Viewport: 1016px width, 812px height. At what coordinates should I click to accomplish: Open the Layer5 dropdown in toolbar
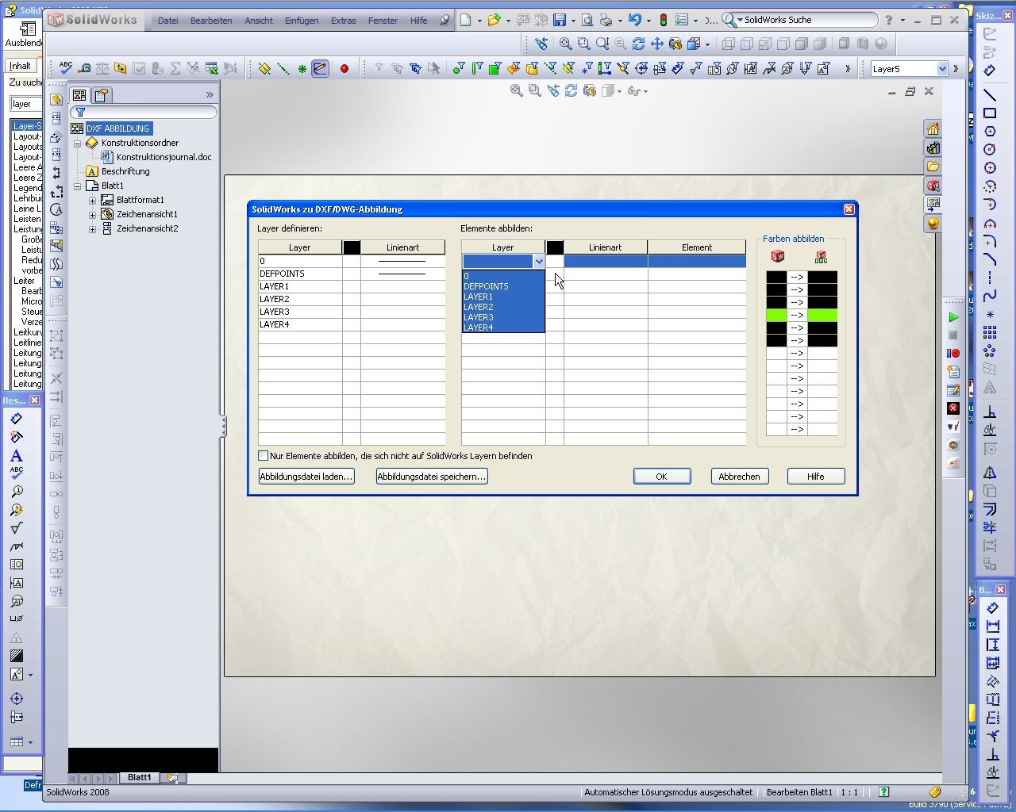click(942, 69)
